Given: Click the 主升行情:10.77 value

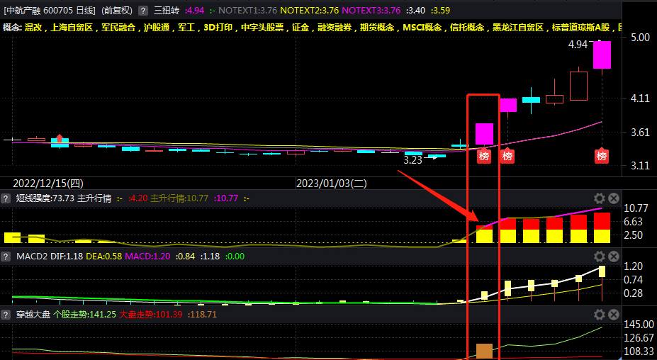Looking at the screenshot, I should coord(179,198).
